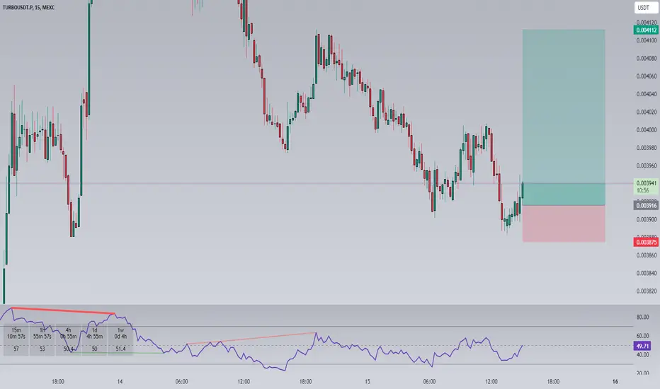Open the USDT currency selector
The height and width of the screenshot is (389, 660).
tap(646, 8)
